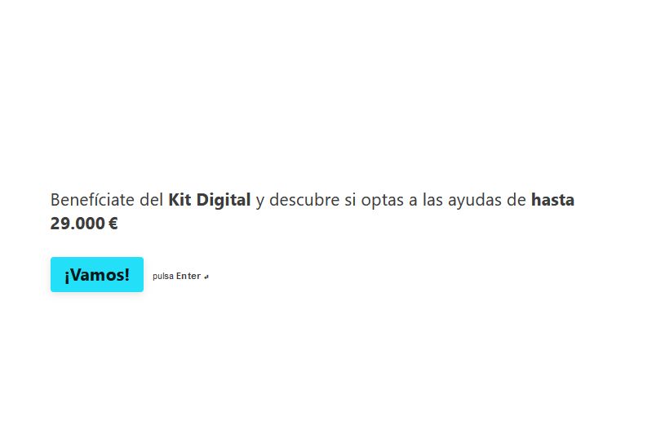Screen dimensions: 656x430
Task: Click the word 'descubre' in heading
Action: pyautogui.click(x=304, y=200)
